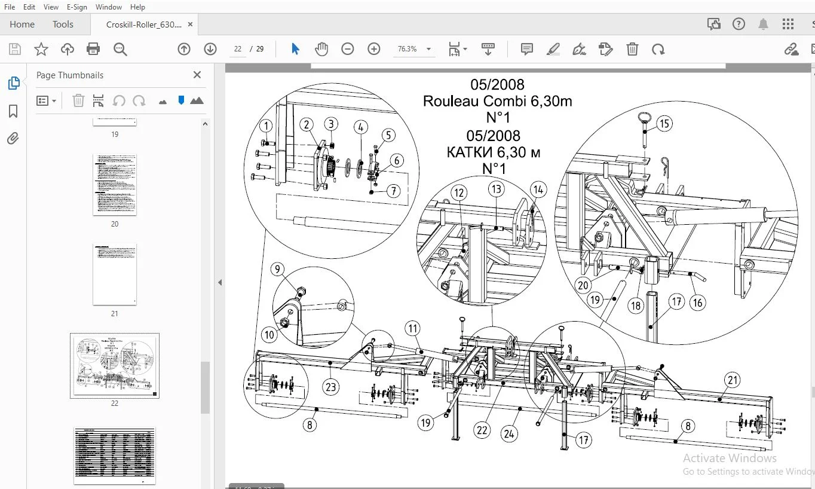
Task: Open the View menu
Action: coord(51,7)
